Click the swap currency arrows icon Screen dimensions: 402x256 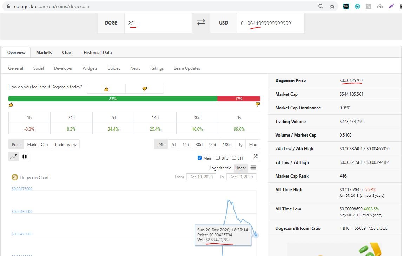click(x=201, y=23)
